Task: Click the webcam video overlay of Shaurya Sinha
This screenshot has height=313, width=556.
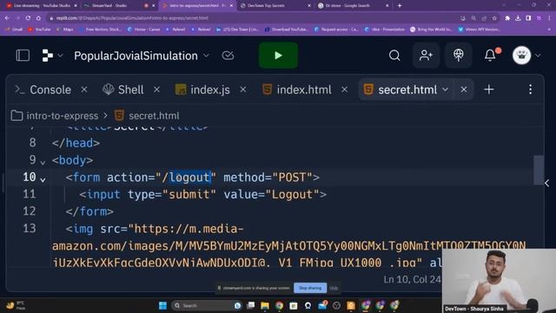Action: (499, 280)
